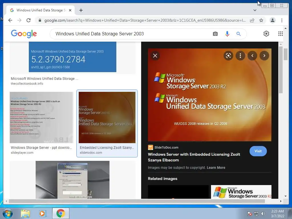Submit search with magnifier icon
Image resolution: width=292 pixels, height=219 pixels.
238,34
